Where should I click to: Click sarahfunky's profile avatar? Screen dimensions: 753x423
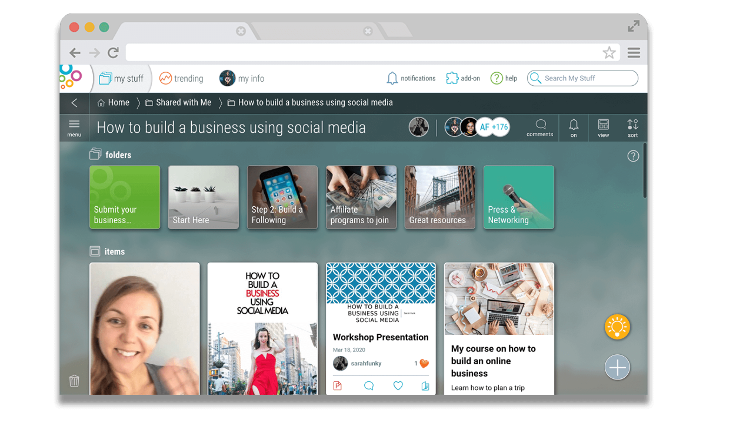tap(341, 363)
